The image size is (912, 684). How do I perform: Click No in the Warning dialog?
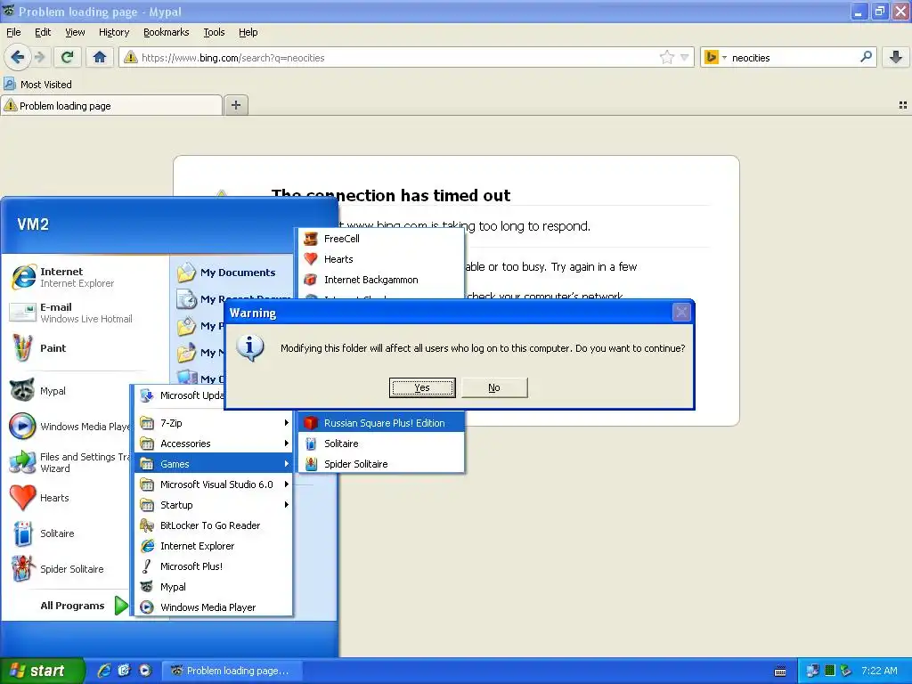tap(493, 387)
